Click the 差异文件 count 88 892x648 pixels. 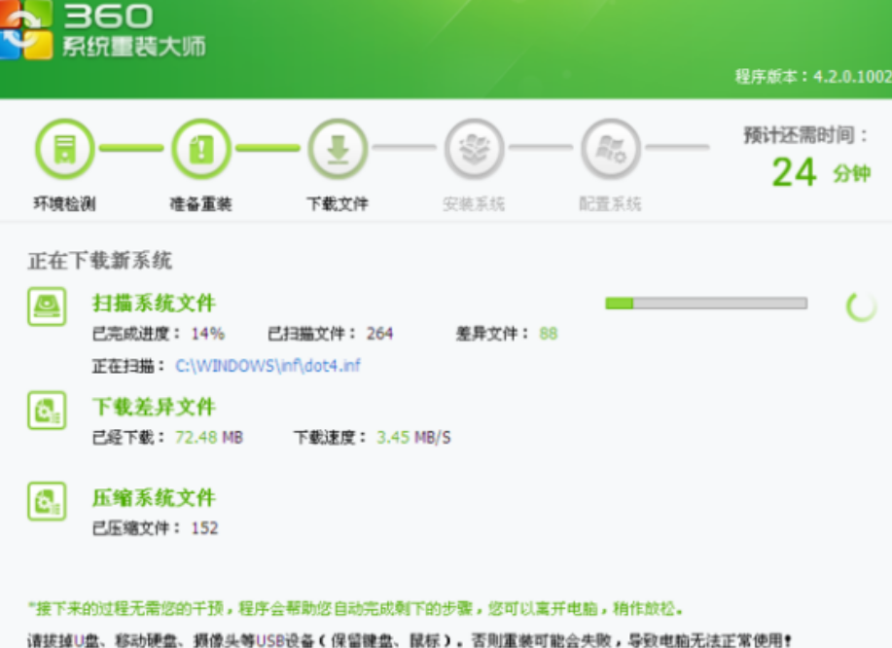549,334
